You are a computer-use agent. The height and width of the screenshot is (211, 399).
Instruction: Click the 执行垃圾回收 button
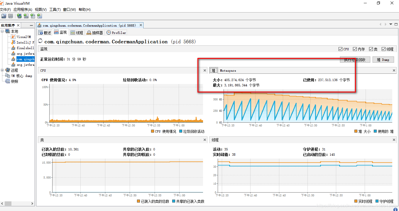(355, 60)
